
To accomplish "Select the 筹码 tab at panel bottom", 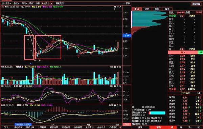I will [158, 127].
